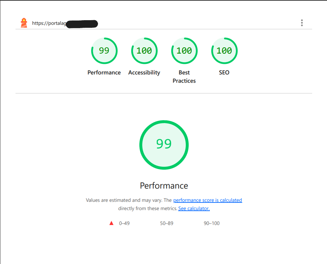Viewport: 327px width, 264px height.
Task: Open the three-dot report options menu
Action: (x=302, y=23)
